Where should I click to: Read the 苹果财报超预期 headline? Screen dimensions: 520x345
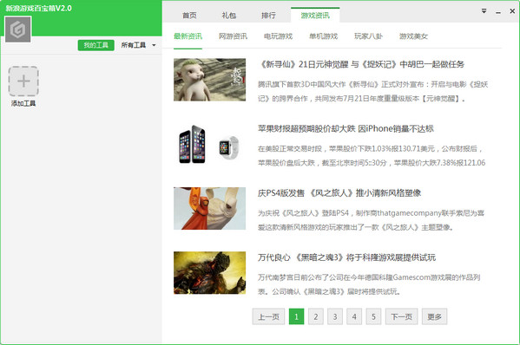(x=346, y=128)
